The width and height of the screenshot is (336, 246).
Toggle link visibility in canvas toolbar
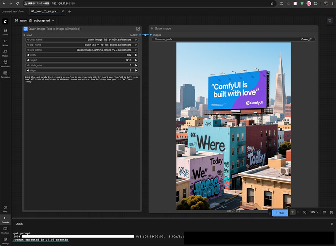(x=331, y=212)
